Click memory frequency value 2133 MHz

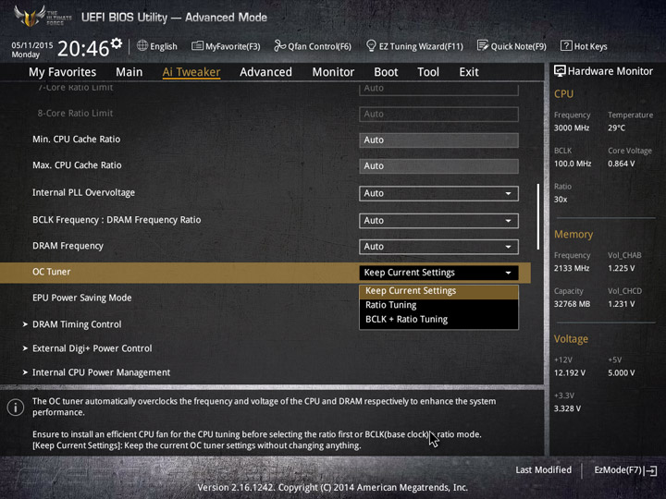click(572, 269)
